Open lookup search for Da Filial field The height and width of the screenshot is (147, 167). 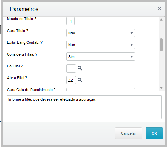point(80,68)
